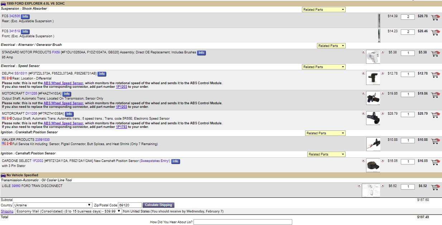Click Calculate Shipping button

point(159,205)
